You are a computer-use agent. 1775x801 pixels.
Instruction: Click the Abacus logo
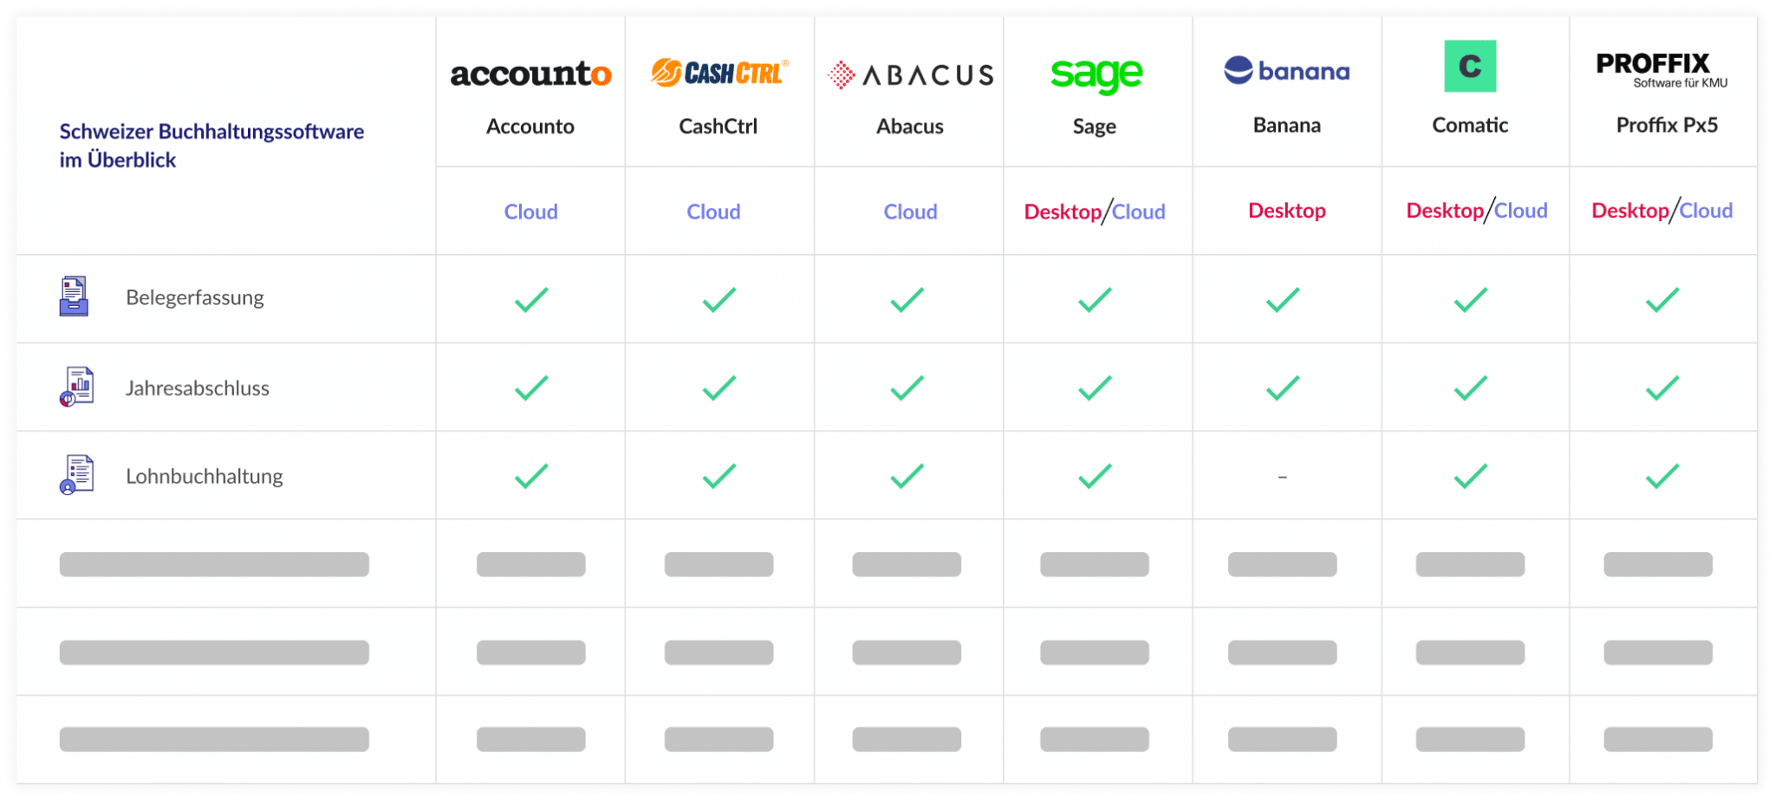(910, 75)
